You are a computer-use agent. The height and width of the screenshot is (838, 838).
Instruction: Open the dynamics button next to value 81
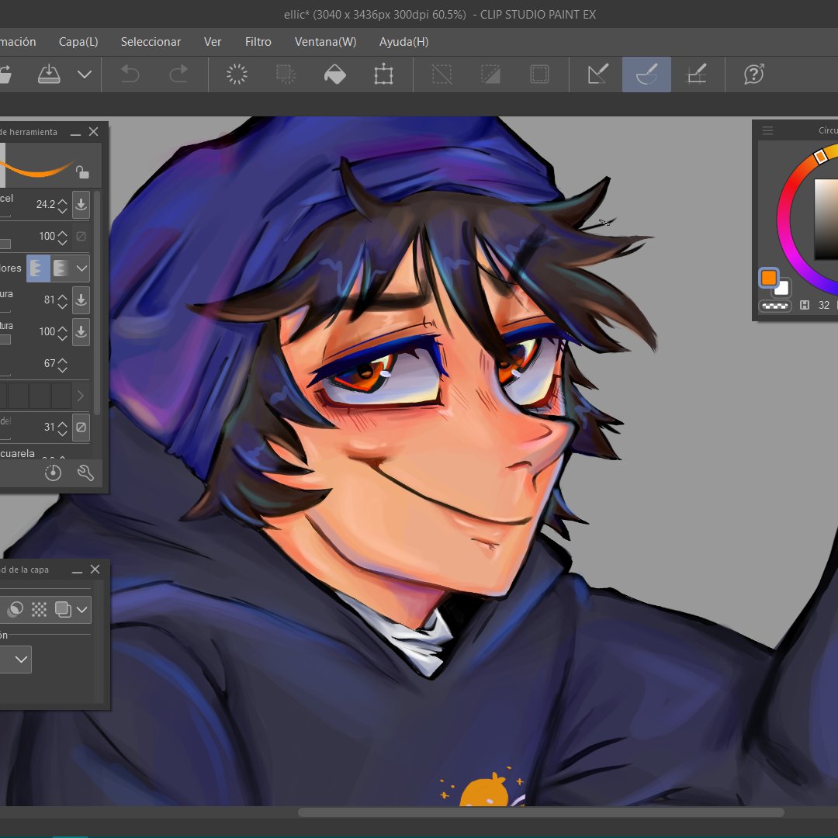[x=81, y=300]
